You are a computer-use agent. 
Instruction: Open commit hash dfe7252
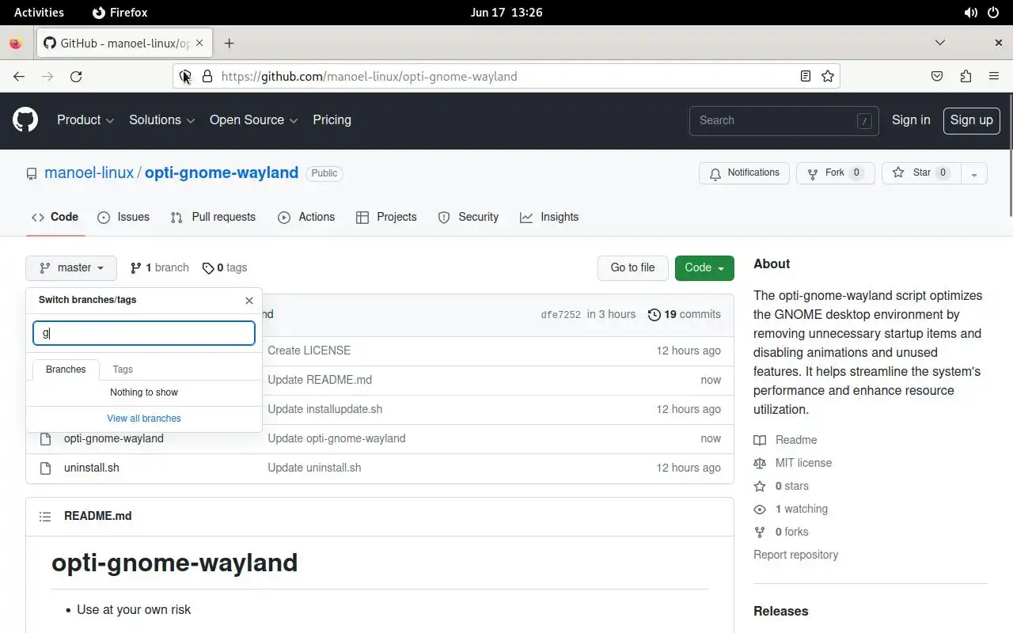click(x=560, y=315)
